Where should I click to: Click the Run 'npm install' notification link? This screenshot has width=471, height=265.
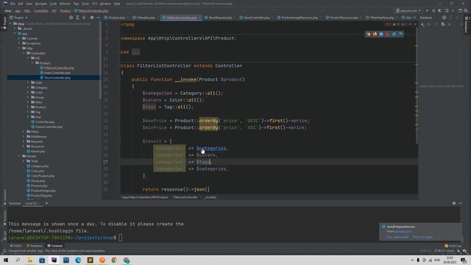[397, 237]
